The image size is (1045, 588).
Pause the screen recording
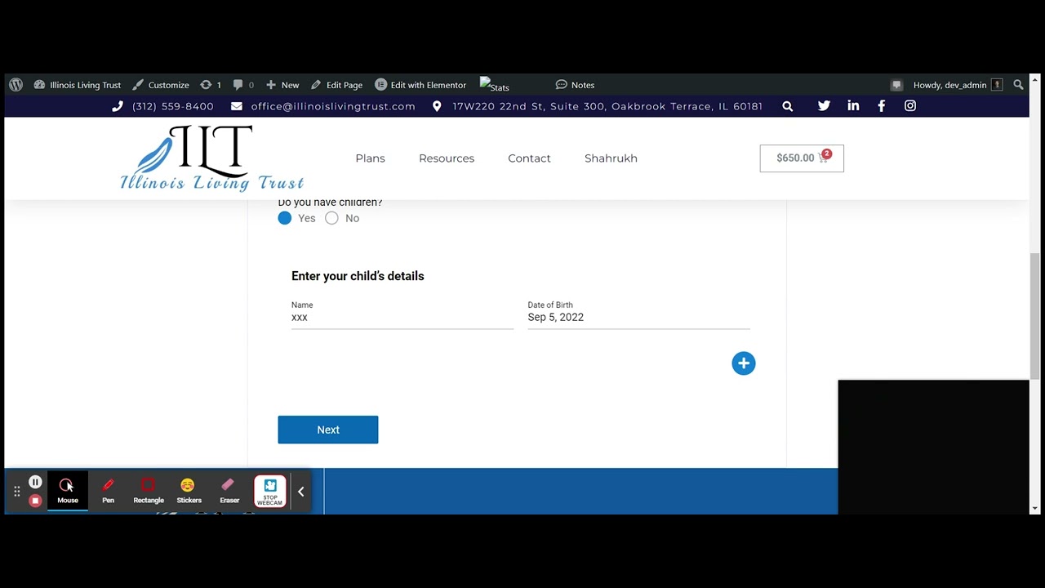[35, 483]
